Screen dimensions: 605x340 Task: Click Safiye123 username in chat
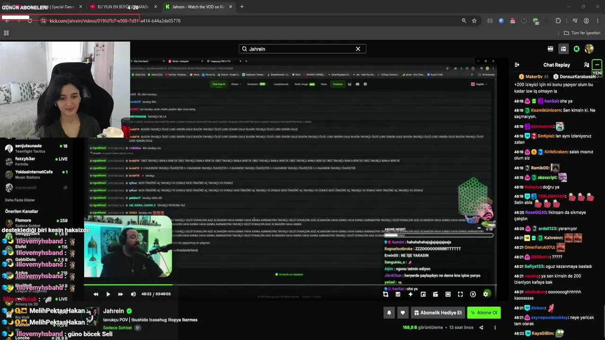pos(534,267)
